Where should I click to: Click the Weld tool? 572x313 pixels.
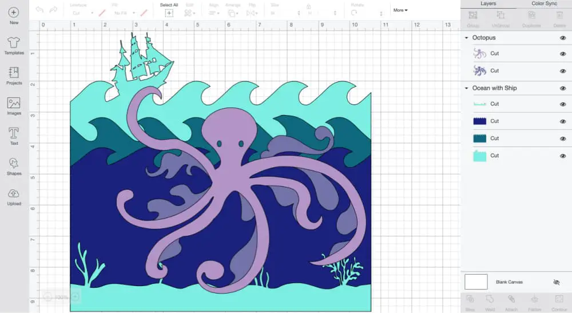click(x=490, y=303)
